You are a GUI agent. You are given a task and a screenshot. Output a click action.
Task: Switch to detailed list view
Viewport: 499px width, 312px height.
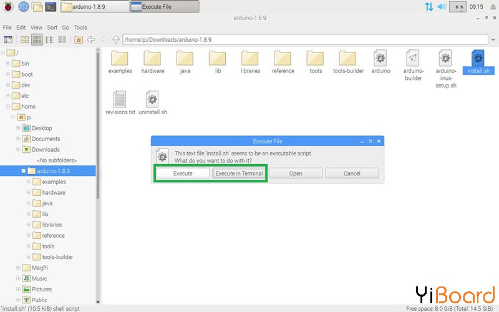coord(62,39)
